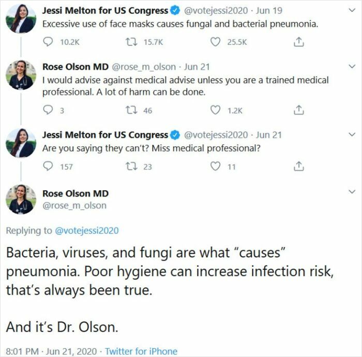
Task: Expand options menu on first Jessi Melton tweet
Action: tap(352, 10)
